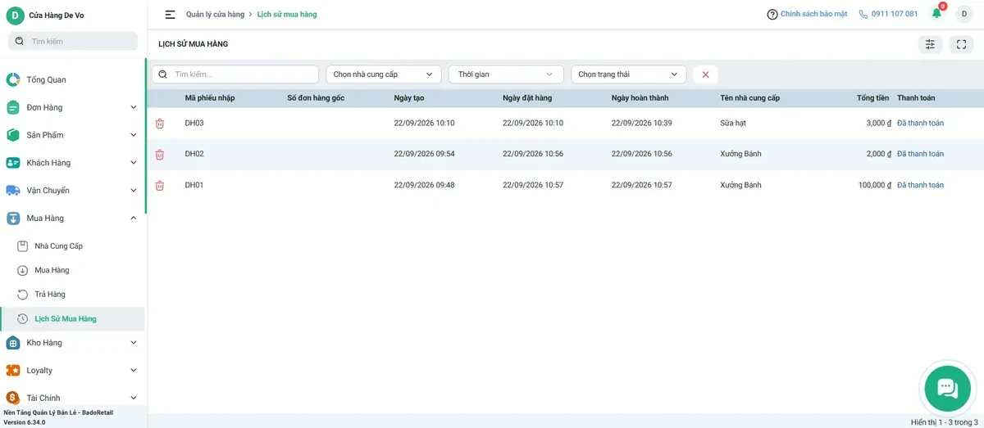The height and width of the screenshot is (428, 984).
Task: Focus the sidebar Tìm kiếm search box
Action: tap(73, 41)
